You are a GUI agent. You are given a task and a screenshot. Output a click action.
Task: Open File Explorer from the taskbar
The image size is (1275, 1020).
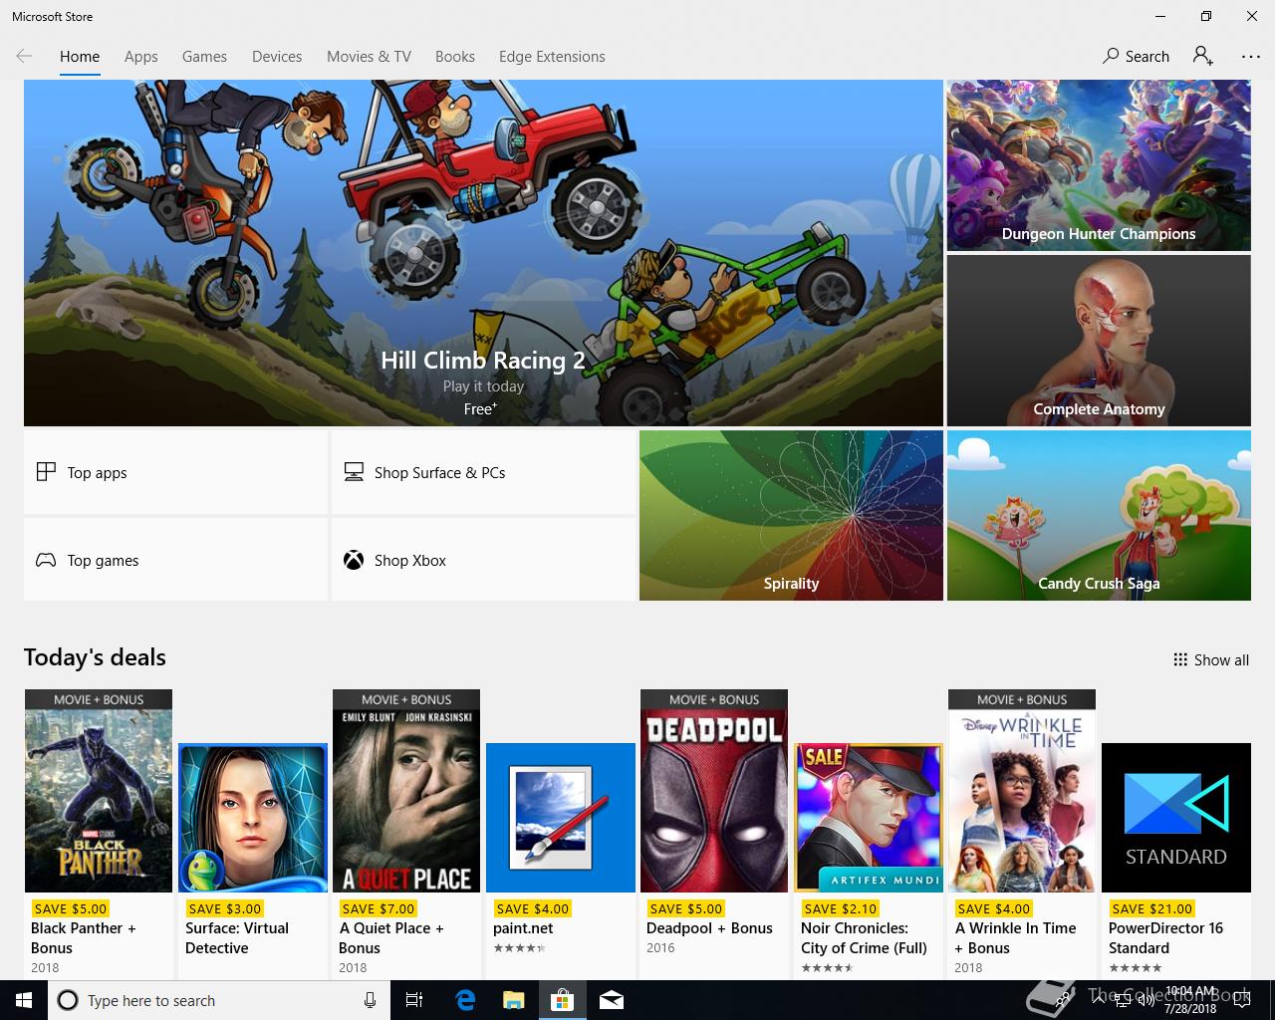tap(513, 1000)
